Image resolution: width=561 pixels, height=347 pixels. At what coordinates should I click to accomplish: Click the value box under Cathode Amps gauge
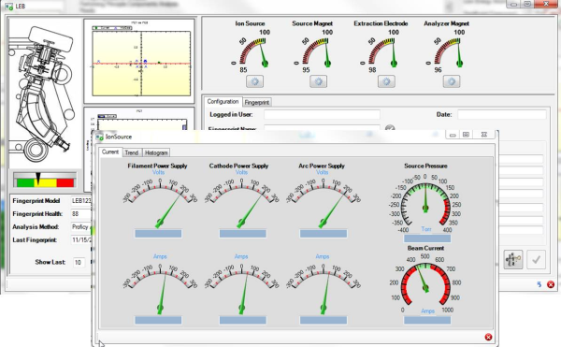[242, 320]
